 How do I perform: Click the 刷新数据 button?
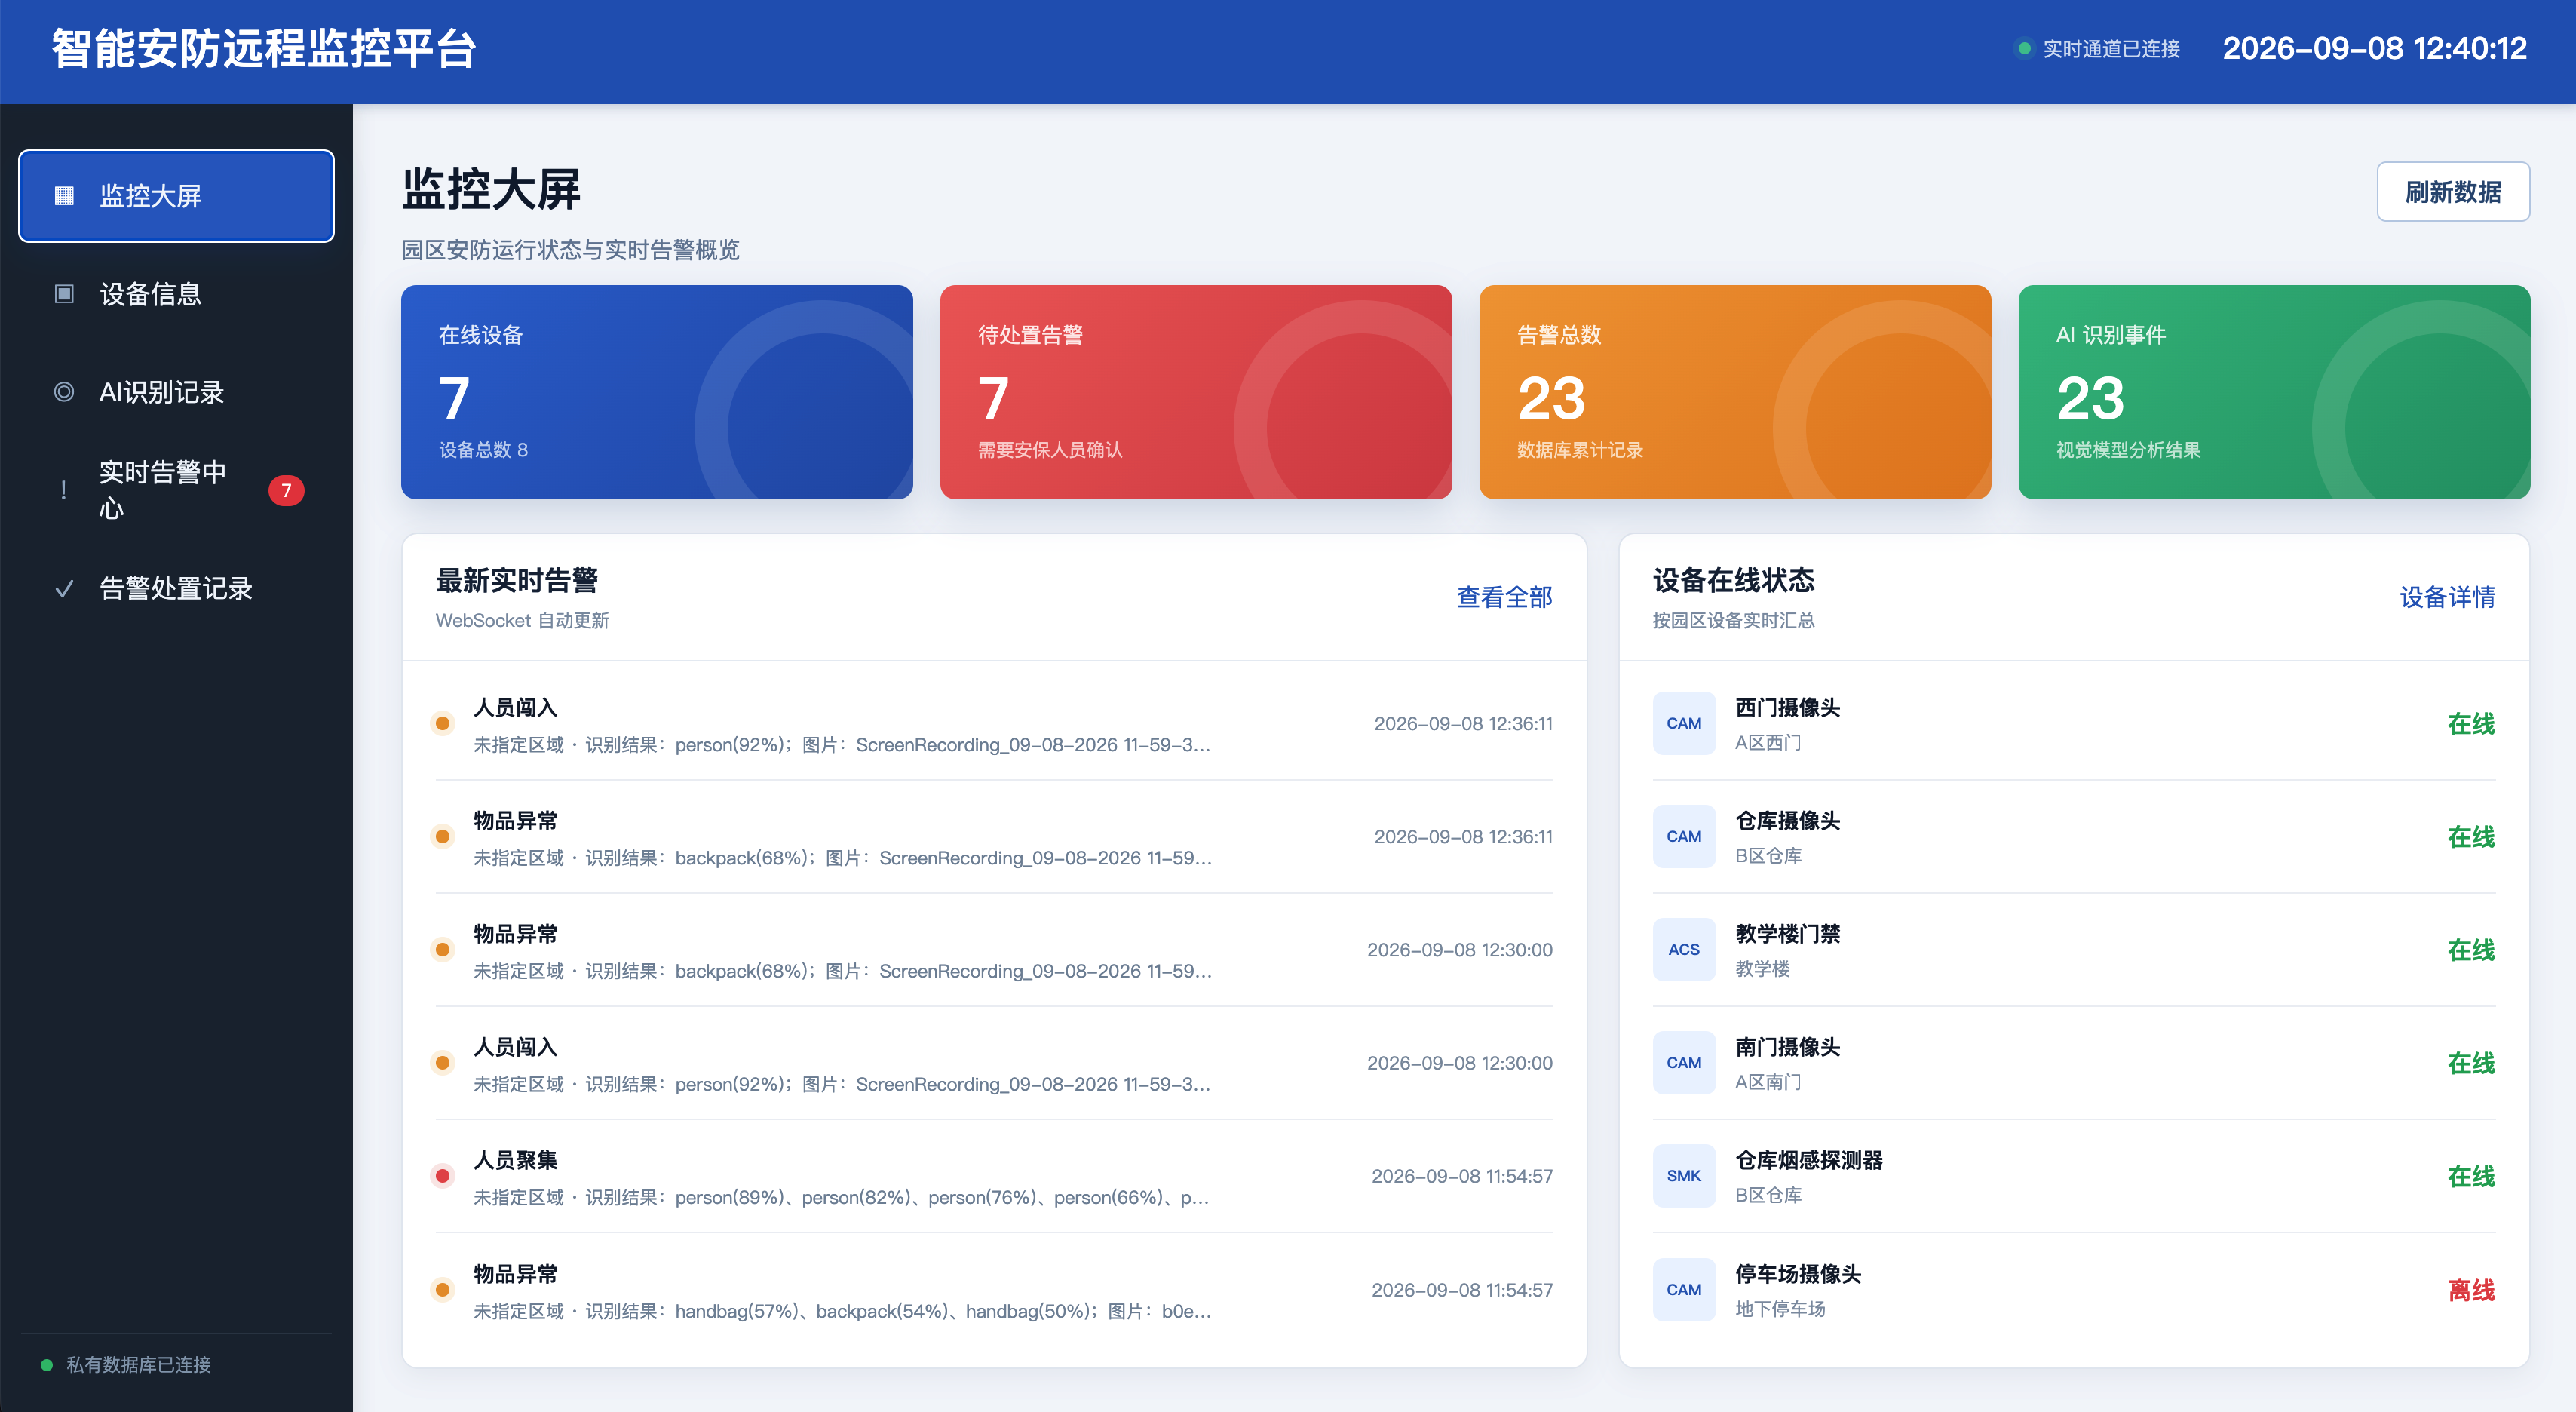point(2453,191)
